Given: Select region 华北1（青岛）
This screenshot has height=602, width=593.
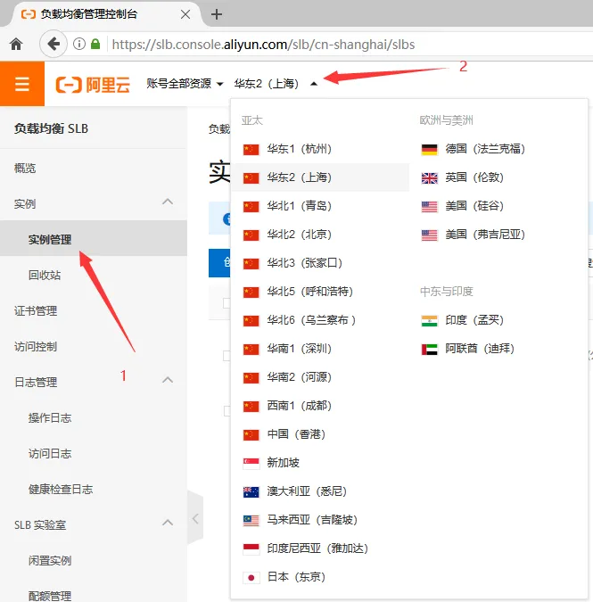Looking at the screenshot, I should click(x=320, y=206).
